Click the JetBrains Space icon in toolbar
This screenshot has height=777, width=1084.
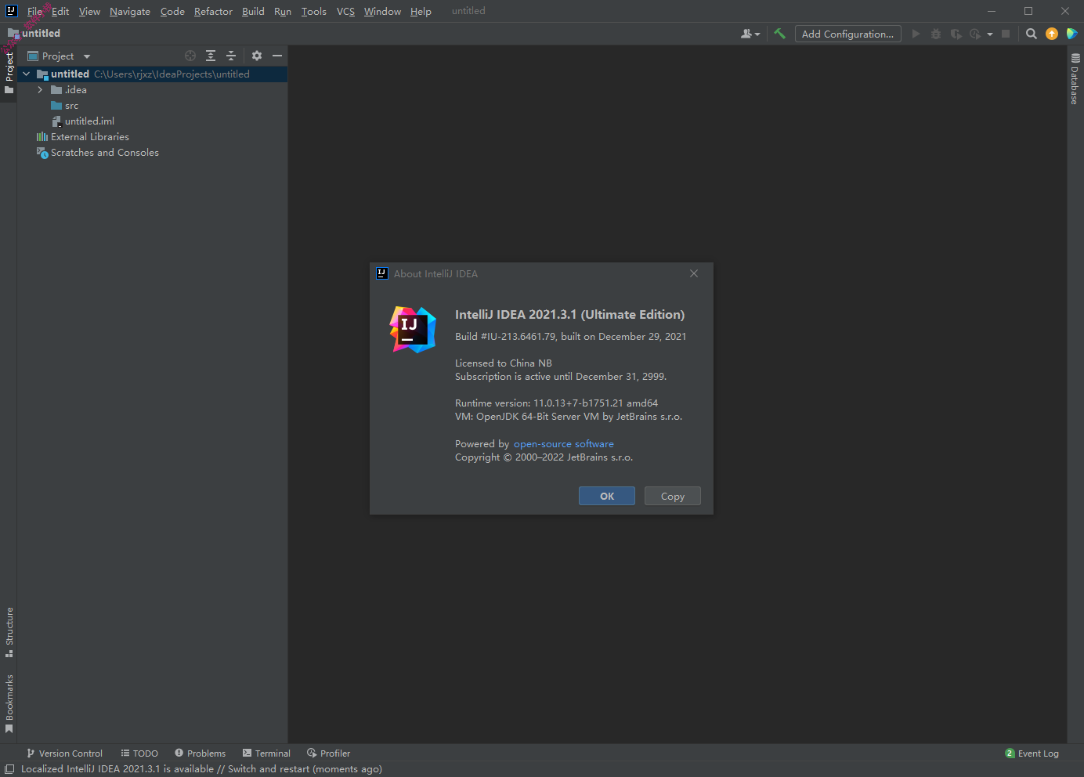[x=1071, y=34]
